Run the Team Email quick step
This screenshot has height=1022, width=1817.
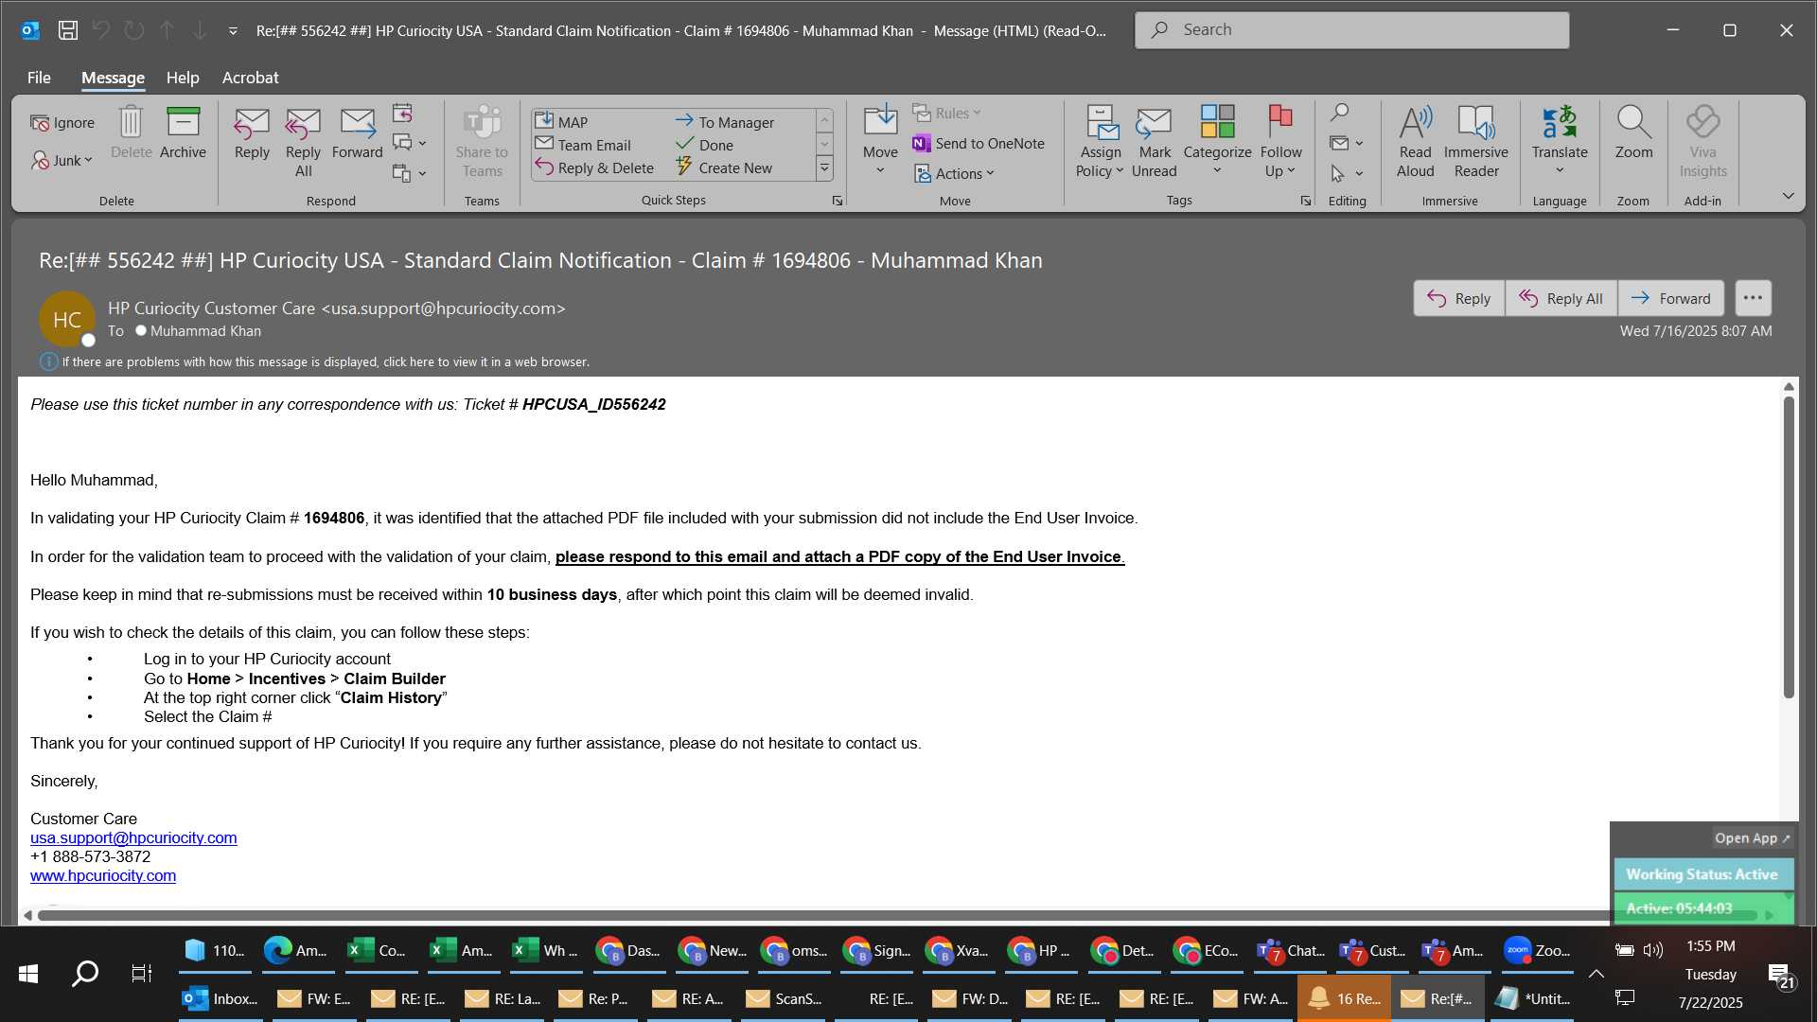click(x=583, y=145)
